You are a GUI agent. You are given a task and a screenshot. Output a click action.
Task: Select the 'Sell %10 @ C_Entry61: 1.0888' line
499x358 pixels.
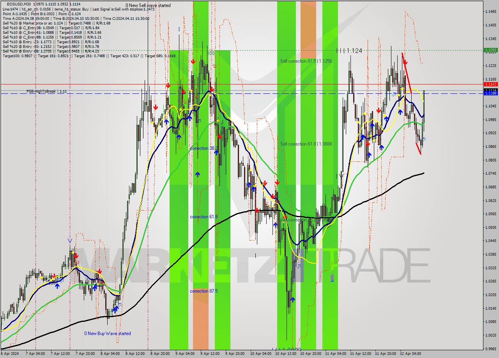pyautogui.click(x=52, y=32)
